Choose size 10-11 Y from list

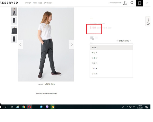click(111, 58)
